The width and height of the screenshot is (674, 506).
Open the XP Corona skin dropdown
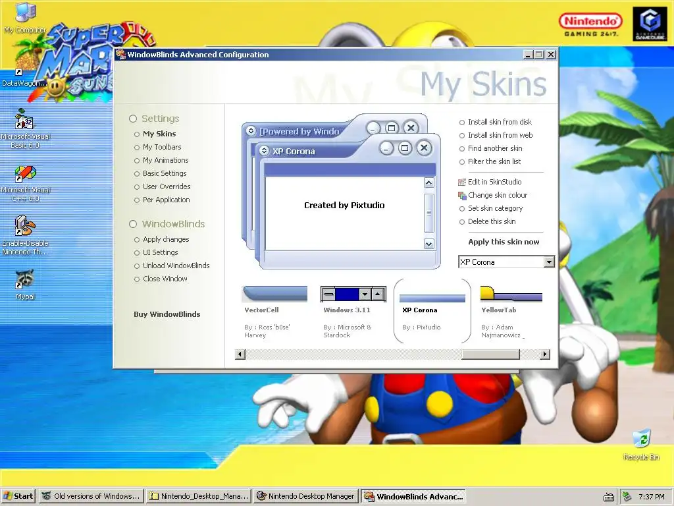(x=549, y=262)
